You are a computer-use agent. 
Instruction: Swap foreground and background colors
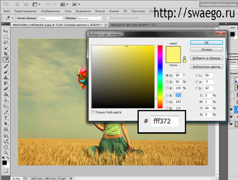(7, 158)
